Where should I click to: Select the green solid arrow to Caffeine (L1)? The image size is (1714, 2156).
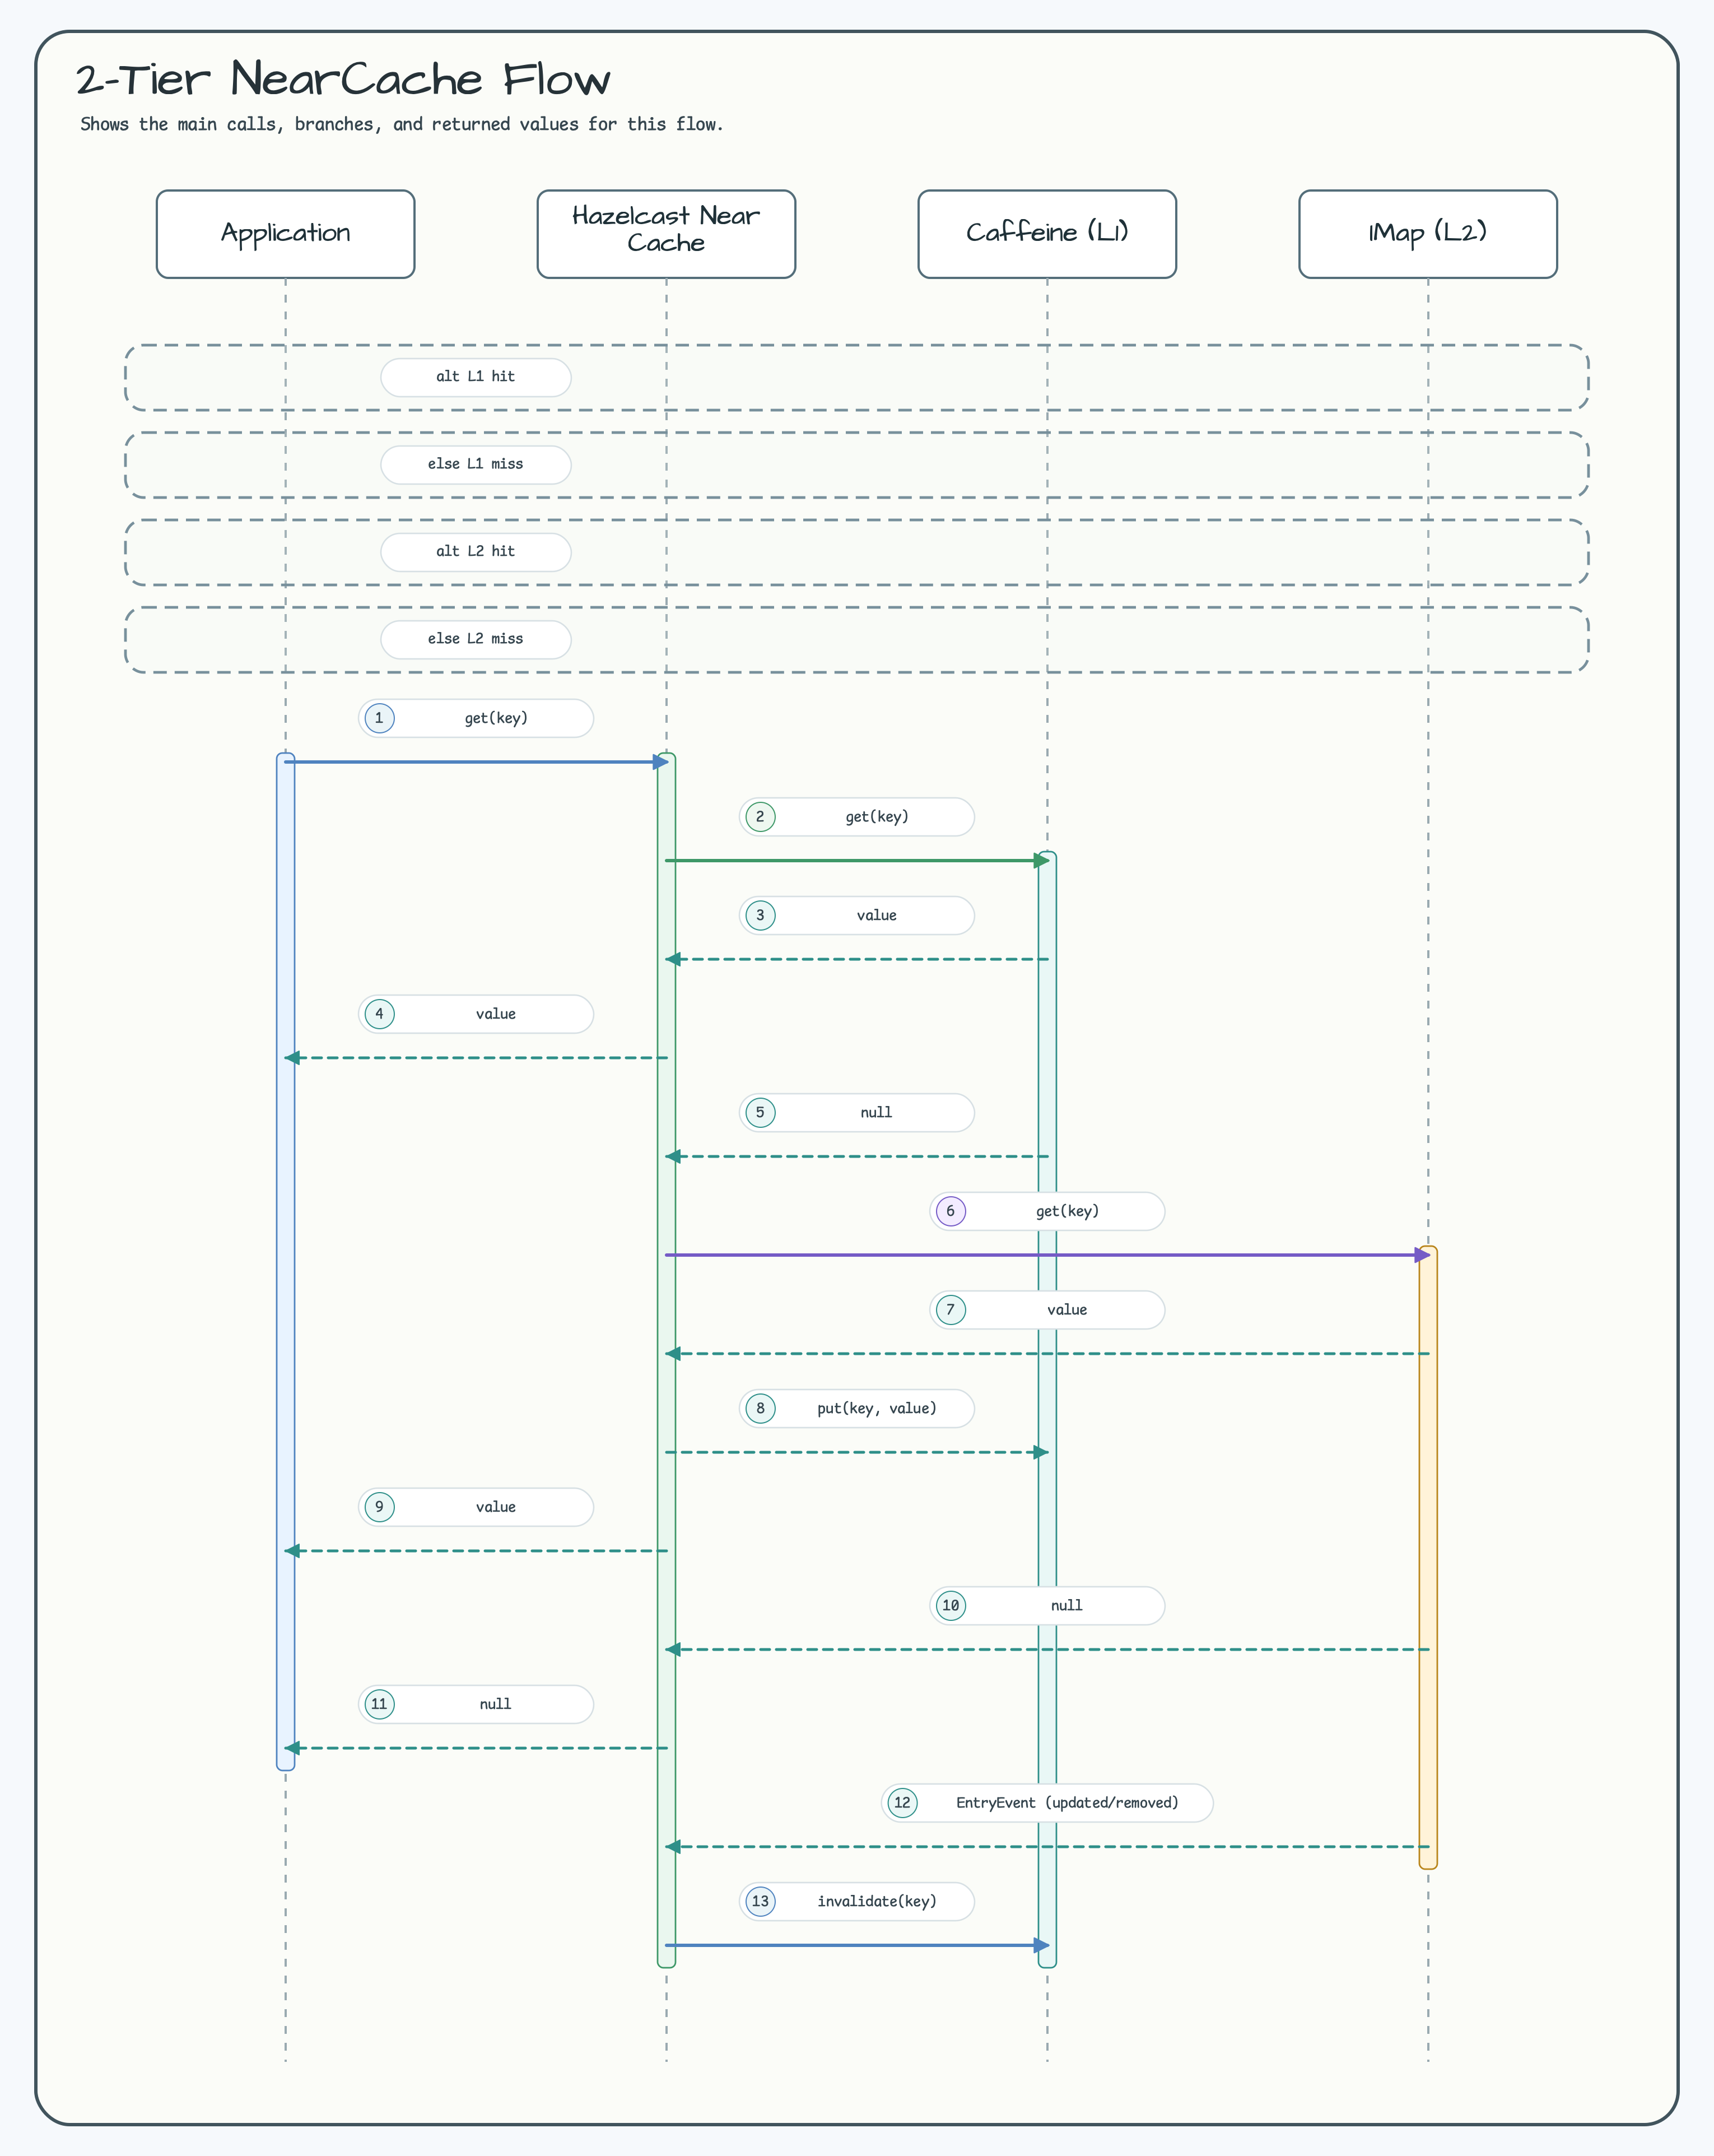(x=857, y=860)
